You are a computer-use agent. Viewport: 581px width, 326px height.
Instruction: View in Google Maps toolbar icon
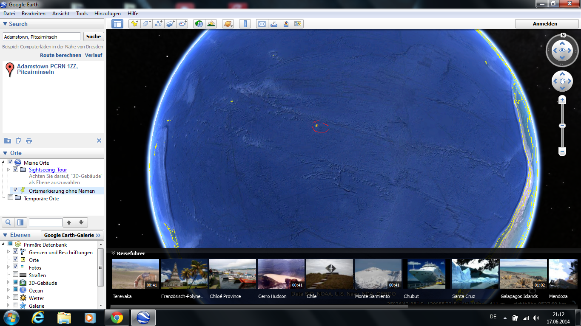pos(298,24)
